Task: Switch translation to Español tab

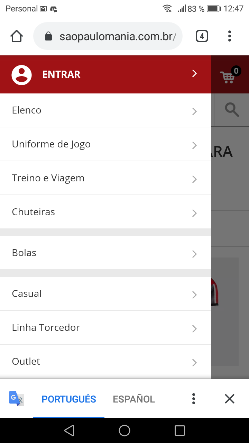Action: click(x=134, y=399)
